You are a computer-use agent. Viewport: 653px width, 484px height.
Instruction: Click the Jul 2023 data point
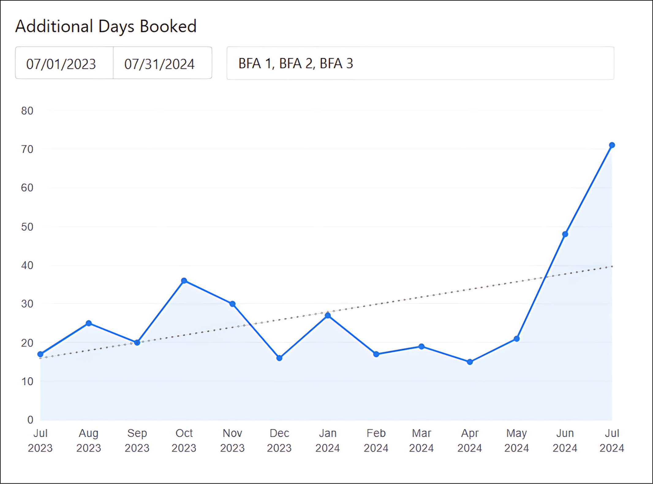point(40,354)
